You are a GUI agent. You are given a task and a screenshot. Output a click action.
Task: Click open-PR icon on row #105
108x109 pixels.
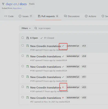28,77
